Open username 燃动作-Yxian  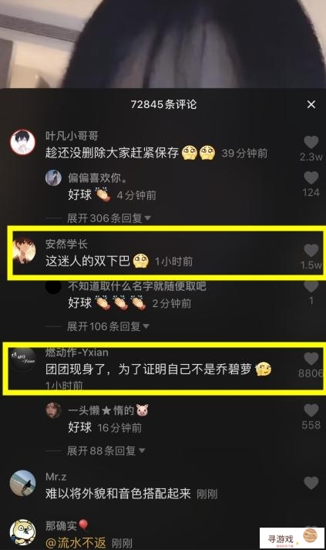tap(77, 353)
